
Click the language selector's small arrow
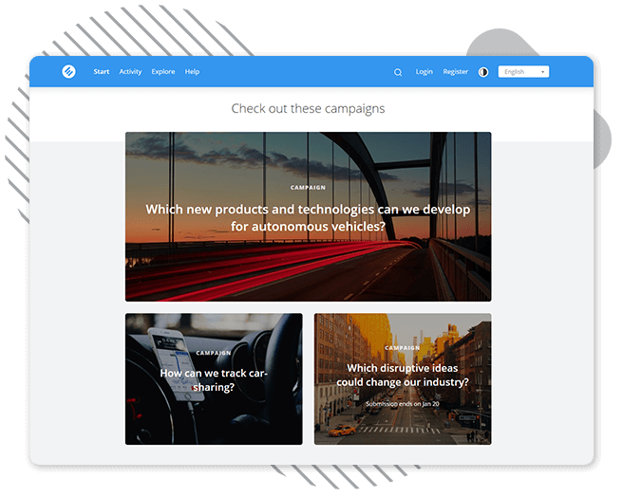[542, 72]
